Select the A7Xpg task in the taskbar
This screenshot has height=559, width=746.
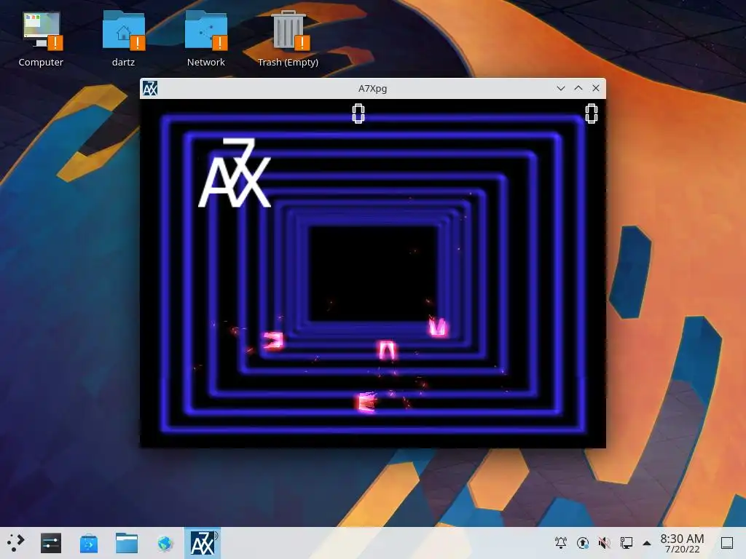(x=203, y=543)
